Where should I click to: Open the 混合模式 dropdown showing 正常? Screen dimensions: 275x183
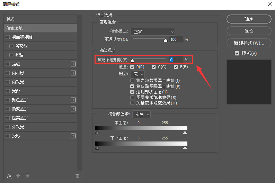(153, 32)
